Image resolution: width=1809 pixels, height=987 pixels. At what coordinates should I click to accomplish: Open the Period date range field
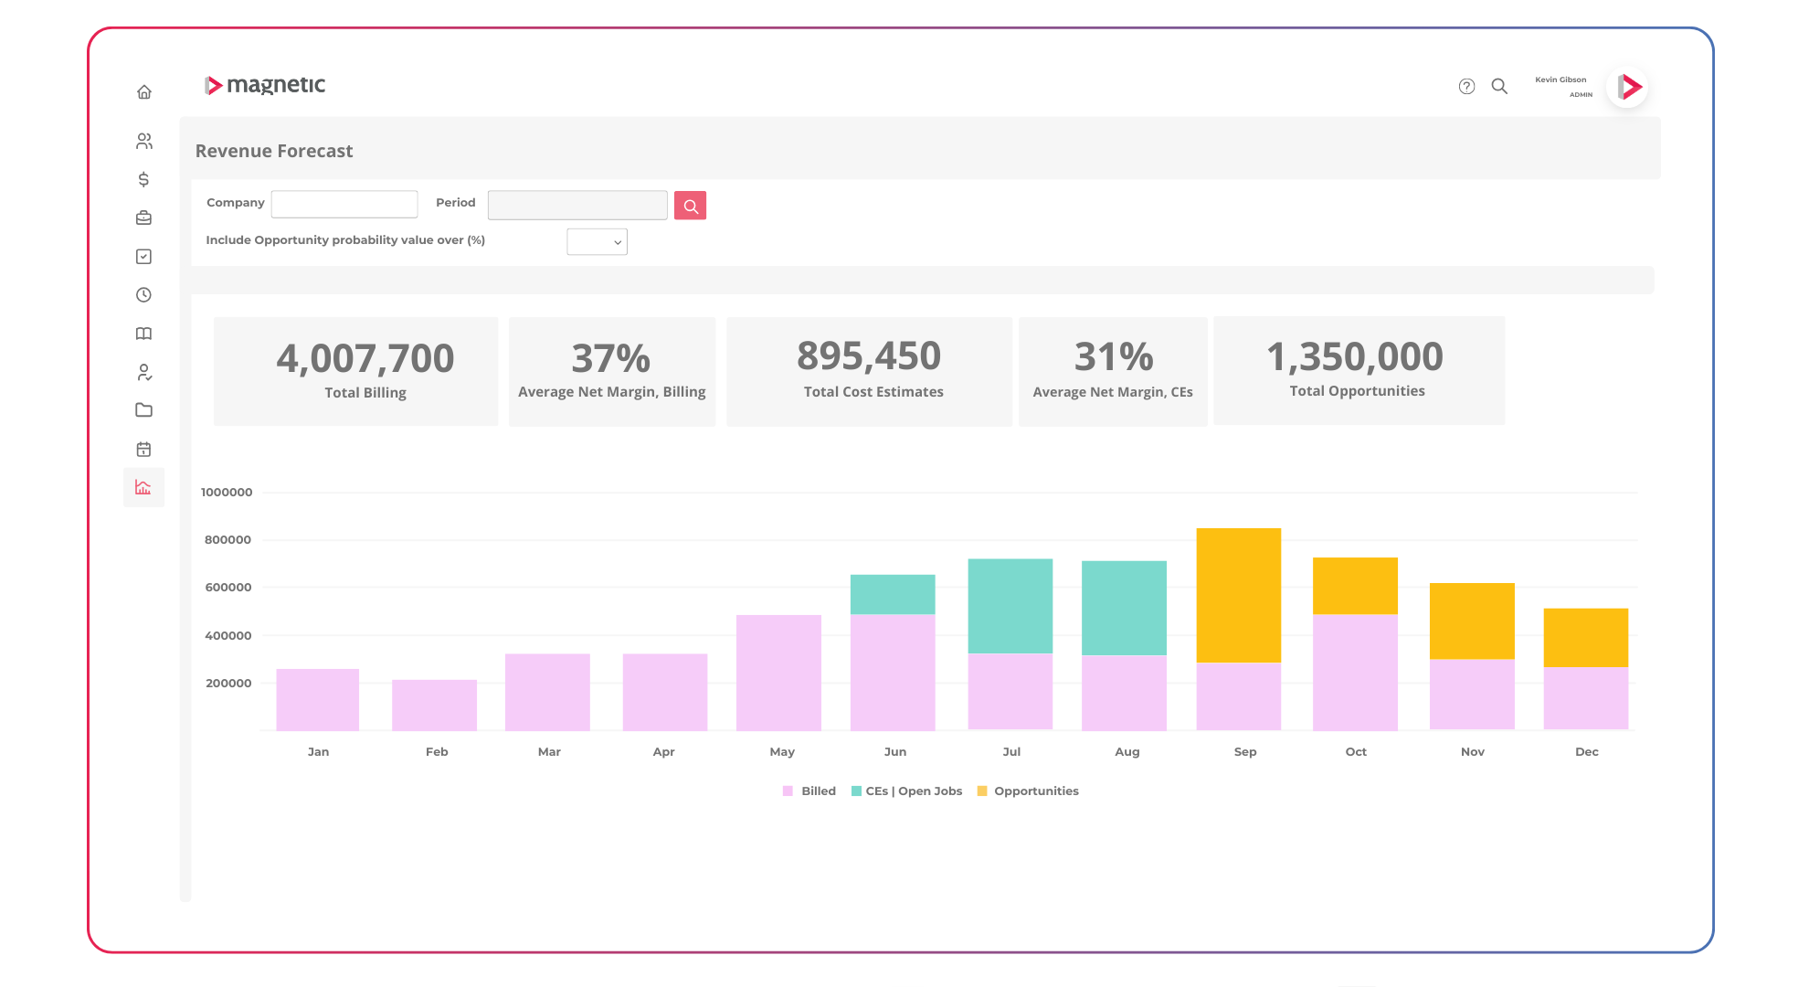[577, 205]
